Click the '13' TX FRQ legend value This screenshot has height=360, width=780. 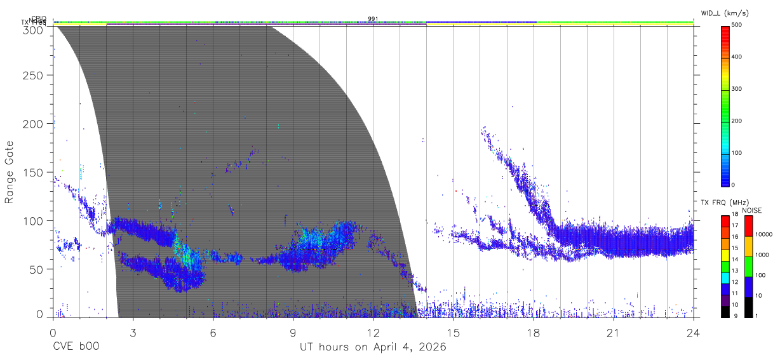point(735,270)
